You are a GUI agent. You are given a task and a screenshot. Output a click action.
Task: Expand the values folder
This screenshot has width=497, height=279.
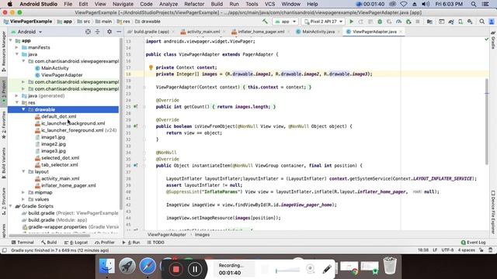[23, 199]
